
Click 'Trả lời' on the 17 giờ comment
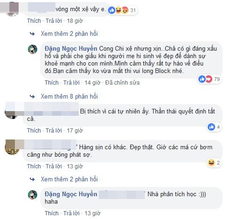(x=54, y=131)
